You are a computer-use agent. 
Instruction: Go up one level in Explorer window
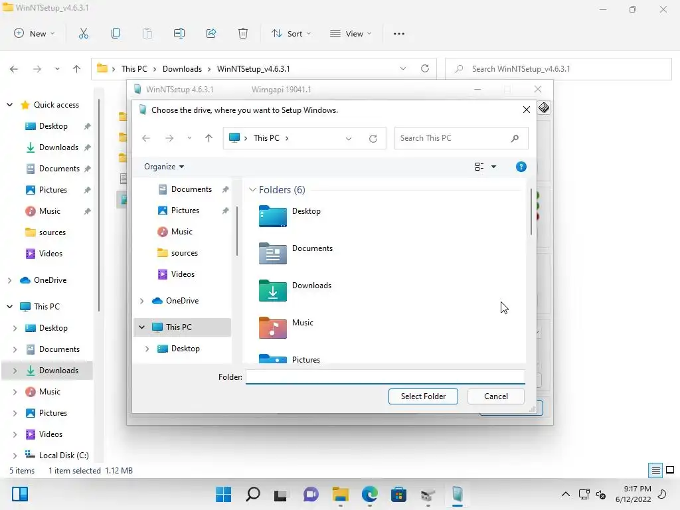(x=77, y=68)
